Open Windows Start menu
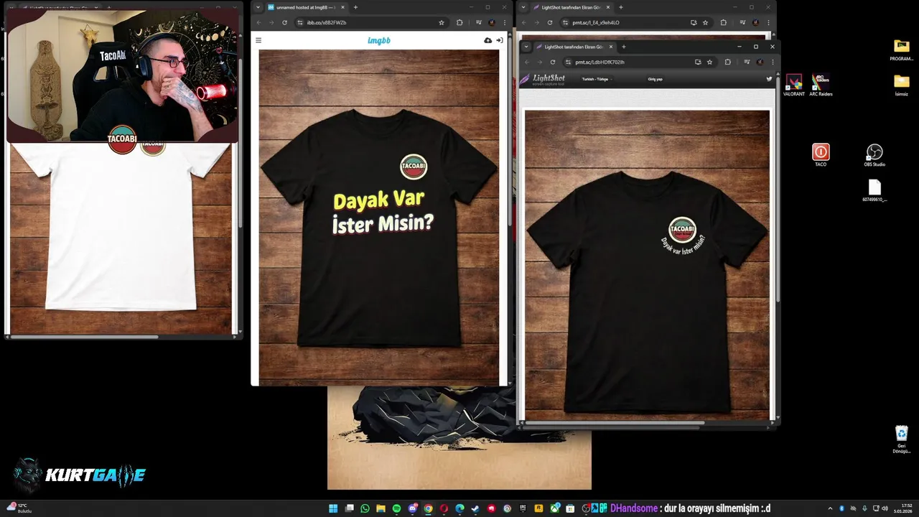Screen dimensions: 919x517 [333, 508]
